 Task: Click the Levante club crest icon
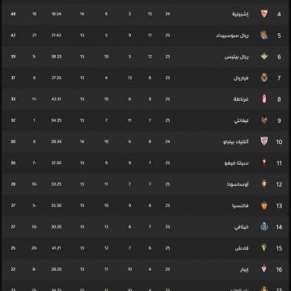pos(264,120)
